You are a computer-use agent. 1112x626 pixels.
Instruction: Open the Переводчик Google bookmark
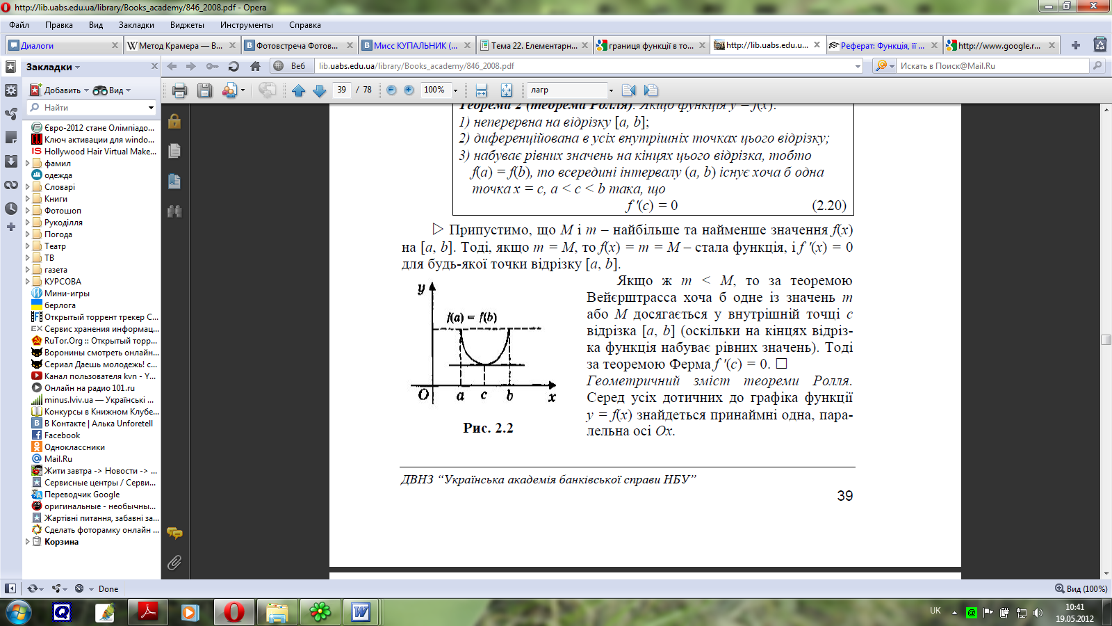click(82, 495)
